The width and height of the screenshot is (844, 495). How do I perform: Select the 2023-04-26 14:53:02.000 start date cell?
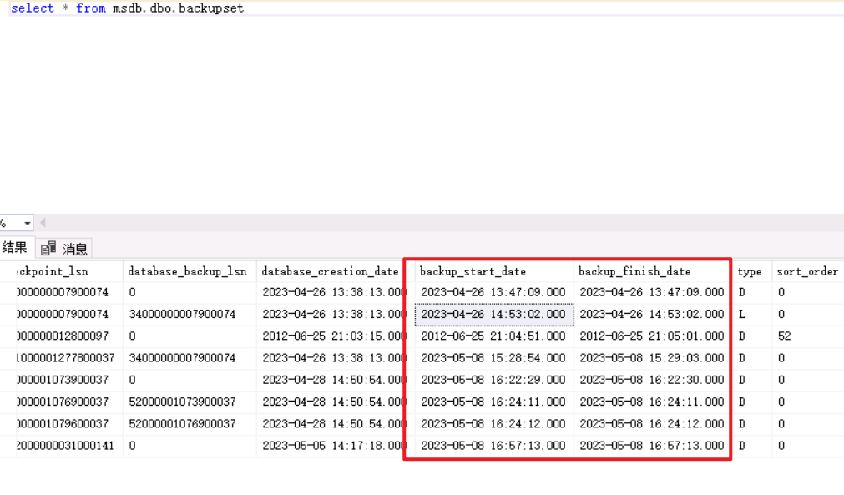tap(494, 314)
